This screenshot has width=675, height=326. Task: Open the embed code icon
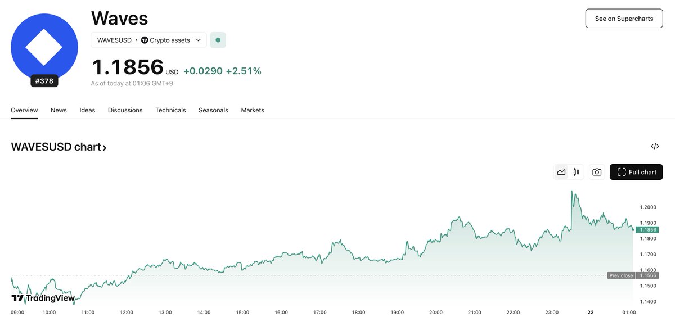pyautogui.click(x=655, y=146)
